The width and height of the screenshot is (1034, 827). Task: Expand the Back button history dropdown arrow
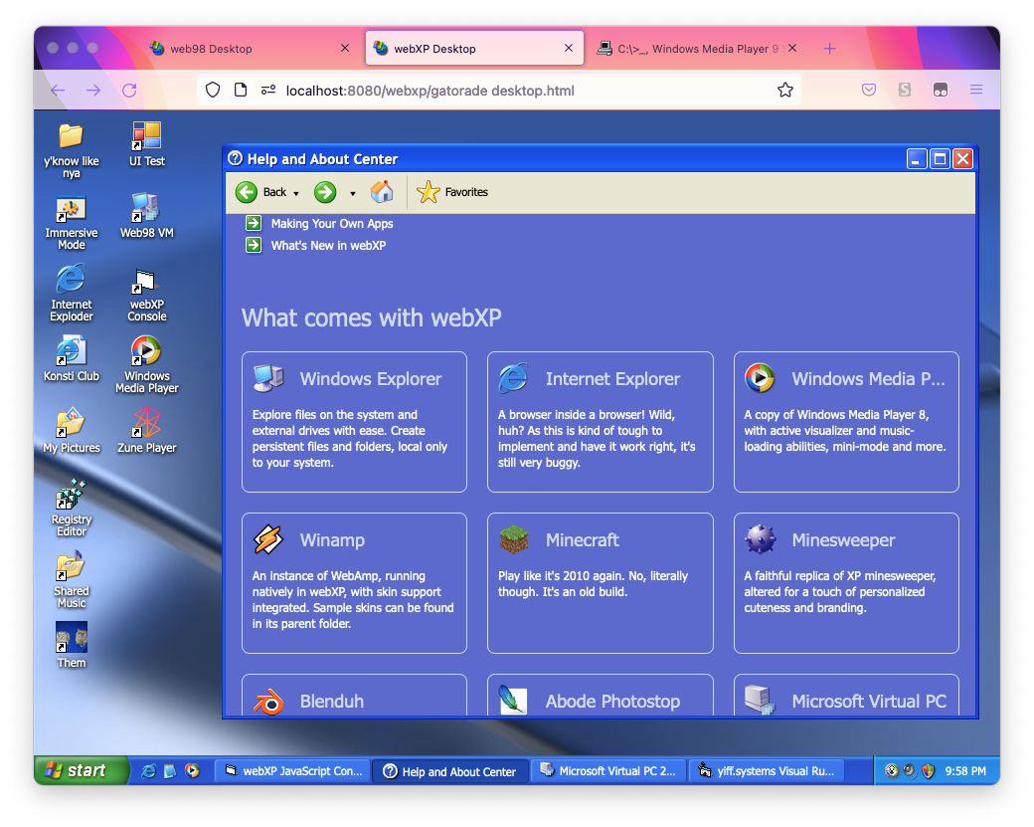[296, 193]
